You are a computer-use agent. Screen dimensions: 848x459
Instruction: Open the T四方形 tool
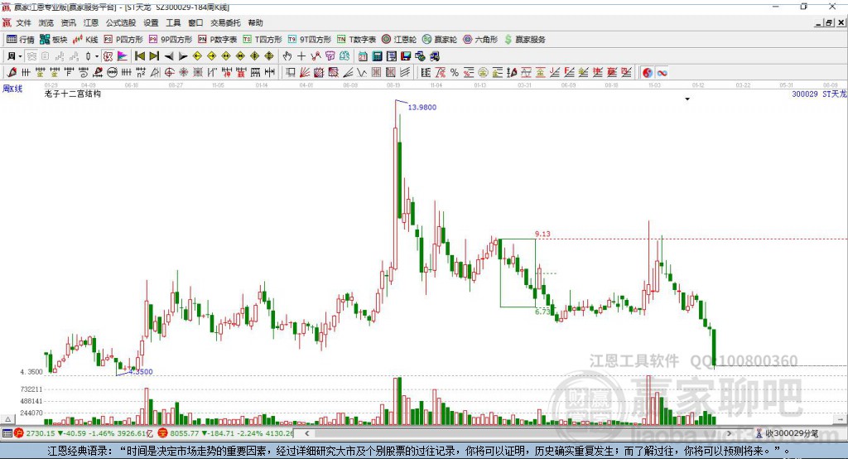(x=263, y=40)
